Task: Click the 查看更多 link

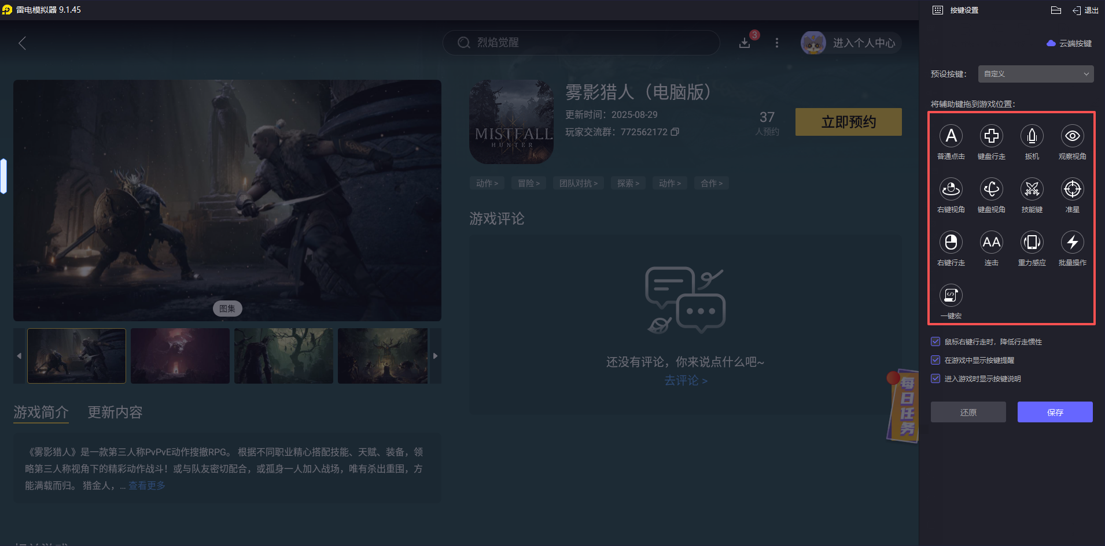Action: click(147, 485)
